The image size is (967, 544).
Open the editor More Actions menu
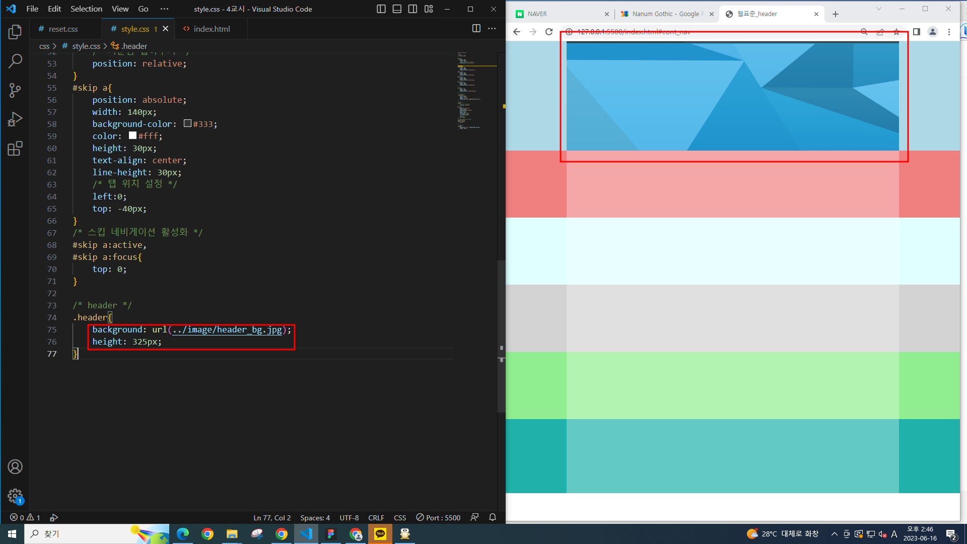(492, 29)
